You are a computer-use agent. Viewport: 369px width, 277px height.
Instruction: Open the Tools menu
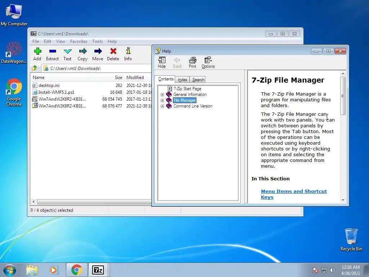pyautogui.click(x=97, y=41)
